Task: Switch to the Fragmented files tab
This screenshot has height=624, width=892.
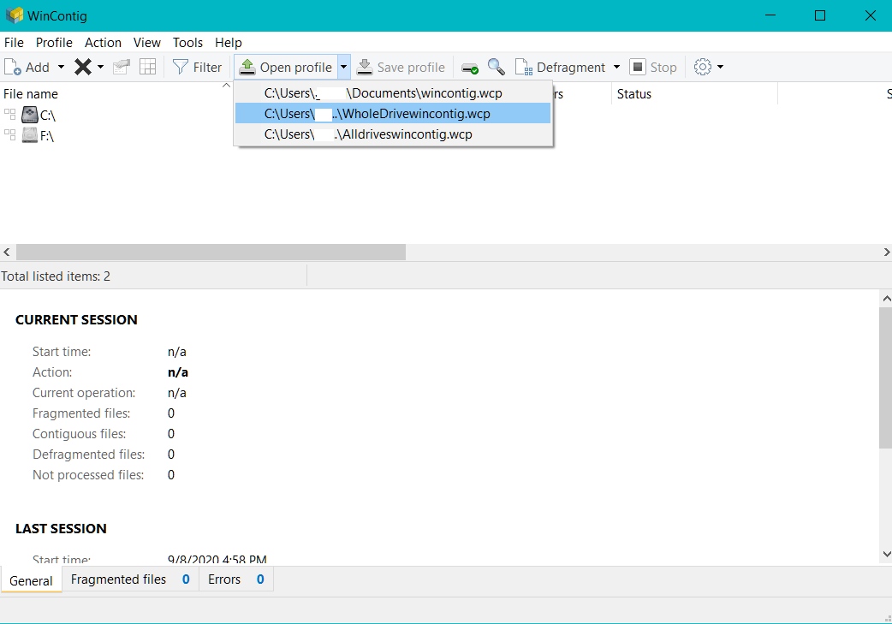Action: click(x=130, y=579)
